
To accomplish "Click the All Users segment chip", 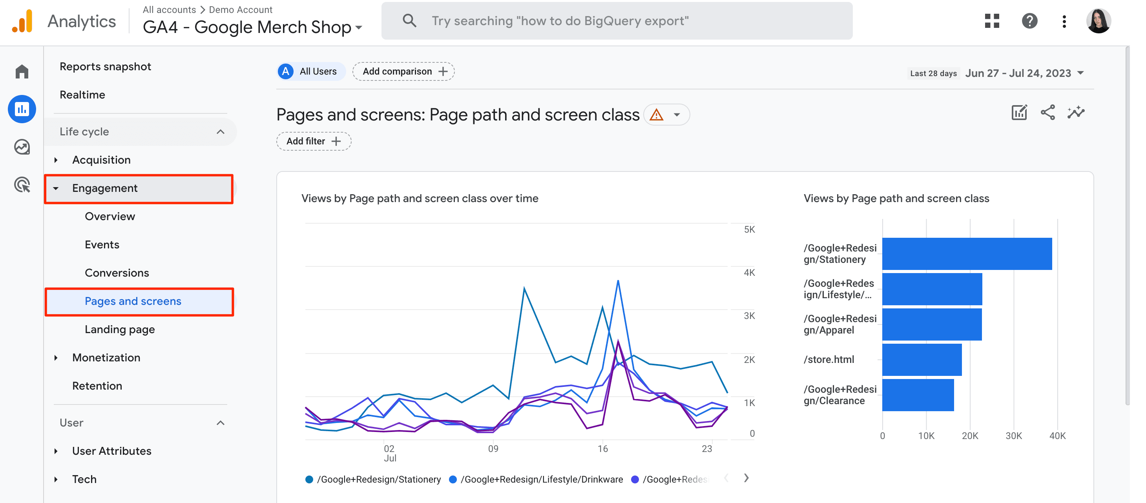I will click(x=310, y=71).
